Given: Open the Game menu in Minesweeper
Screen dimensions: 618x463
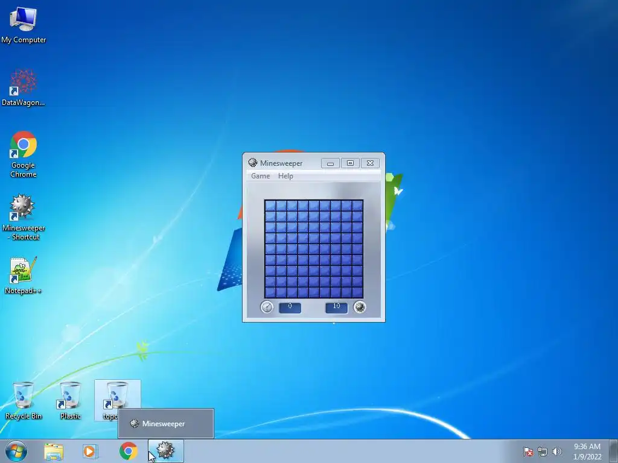Looking at the screenshot, I should [x=261, y=176].
